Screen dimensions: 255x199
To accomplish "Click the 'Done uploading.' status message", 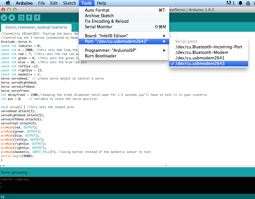I will 15,172.
